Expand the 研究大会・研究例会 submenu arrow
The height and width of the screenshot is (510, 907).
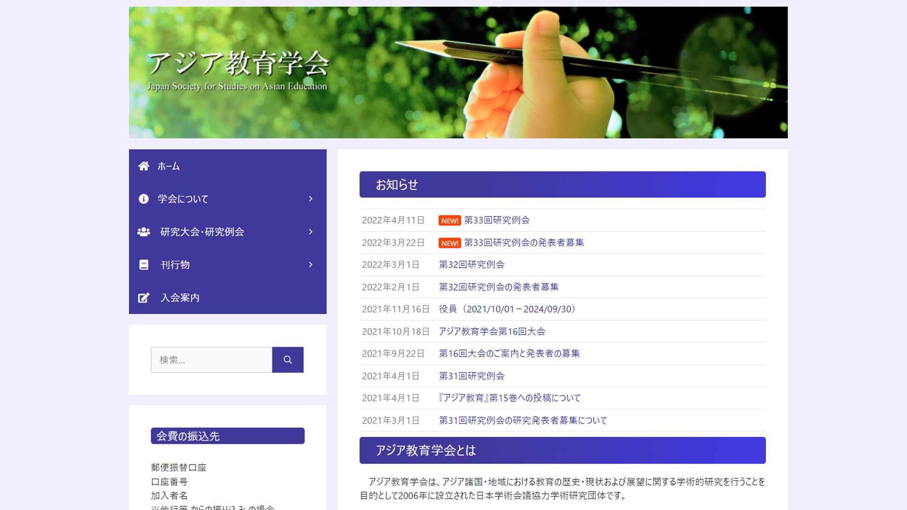pyautogui.click(x=310, y=232)
